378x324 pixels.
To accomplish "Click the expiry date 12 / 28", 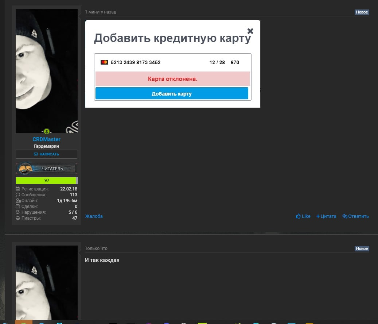I will point(217,62).
